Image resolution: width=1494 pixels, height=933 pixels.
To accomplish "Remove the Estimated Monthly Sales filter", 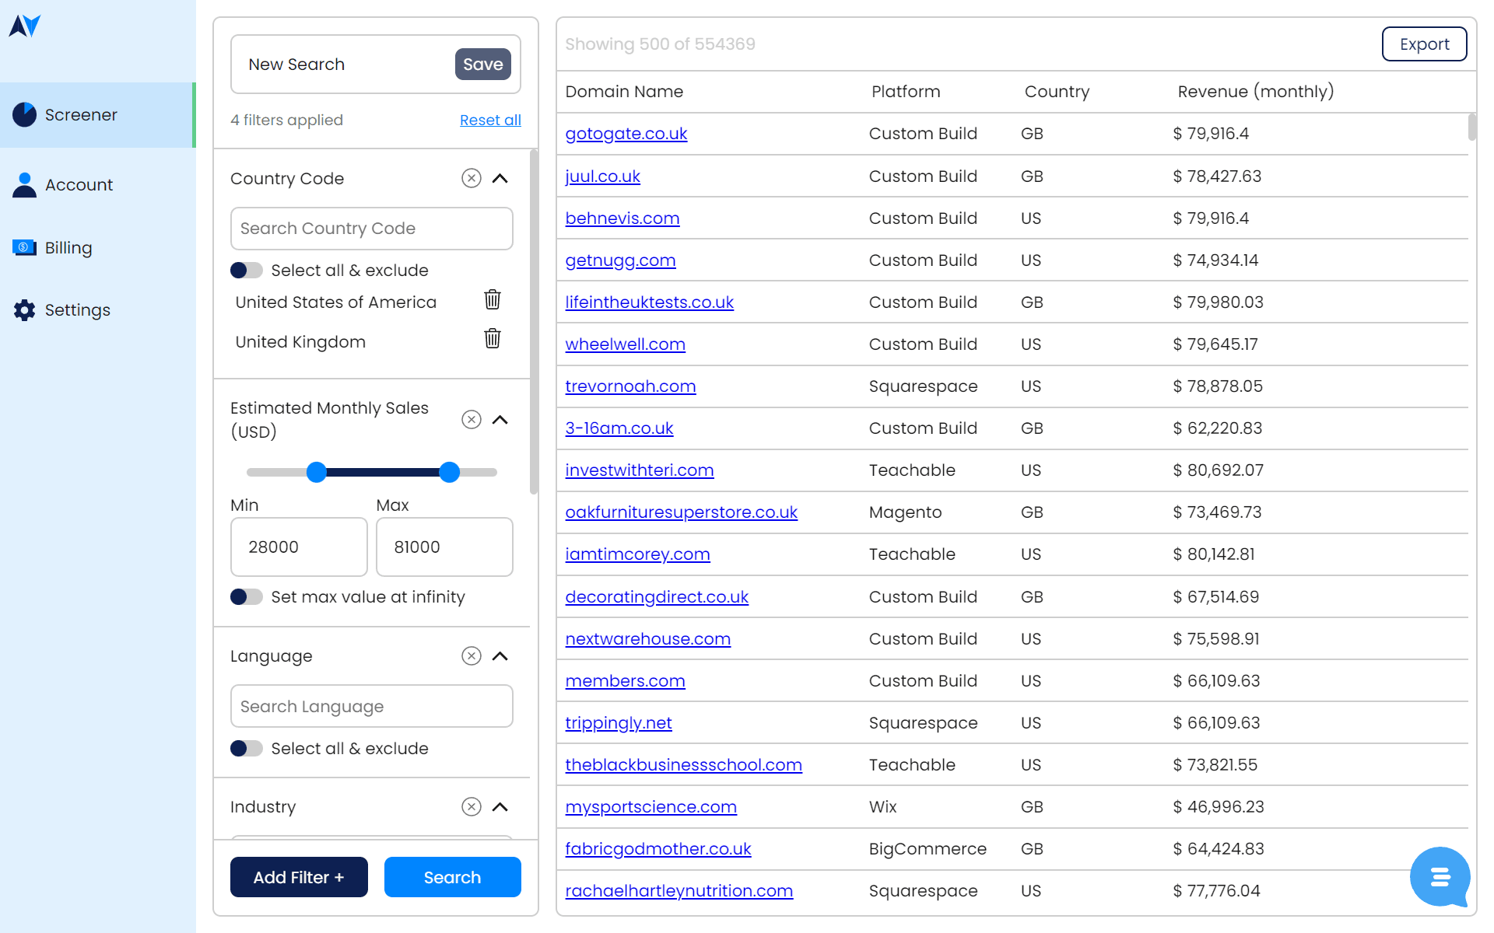I will (x=471, y=420).
